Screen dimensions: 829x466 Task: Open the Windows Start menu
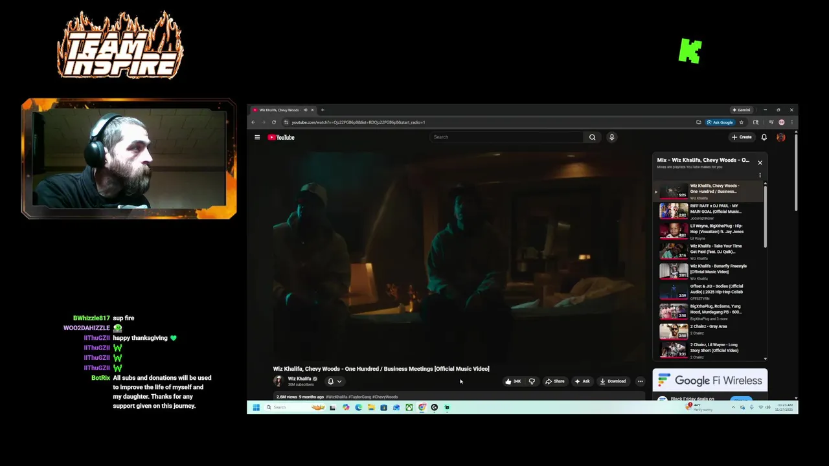pyautogui.click(x=256, y=407)
